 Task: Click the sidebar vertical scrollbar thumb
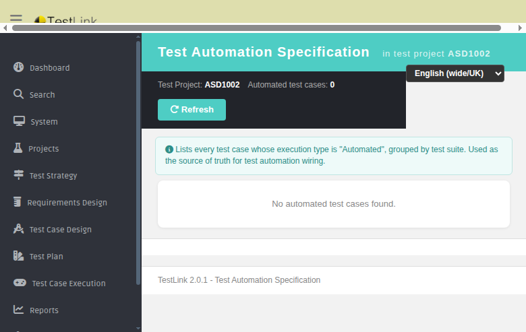coord(138,163)
